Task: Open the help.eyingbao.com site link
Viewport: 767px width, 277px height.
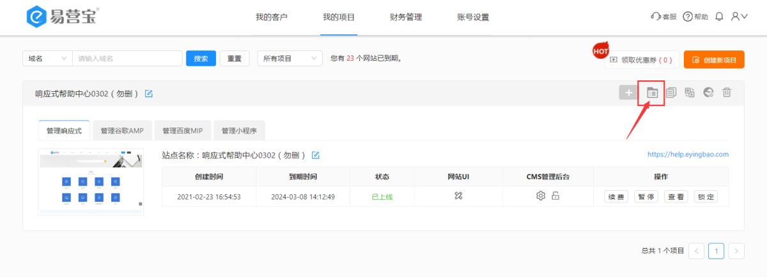Action: 688,154
